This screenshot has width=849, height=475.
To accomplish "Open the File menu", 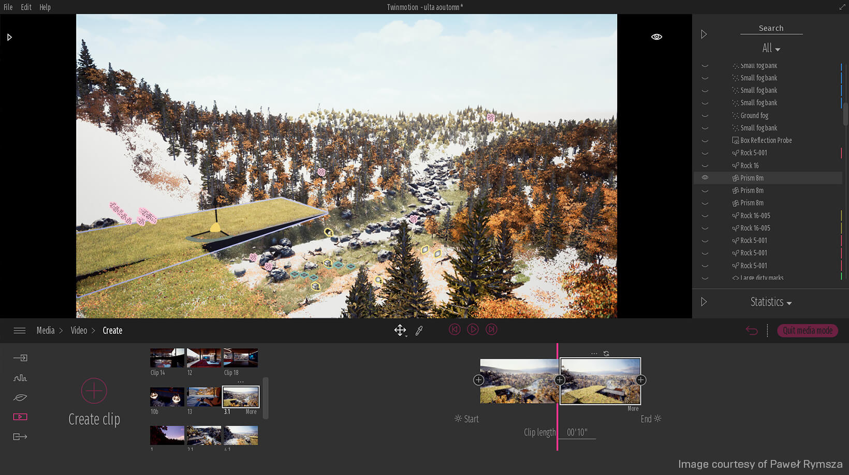I will (8, 7).
